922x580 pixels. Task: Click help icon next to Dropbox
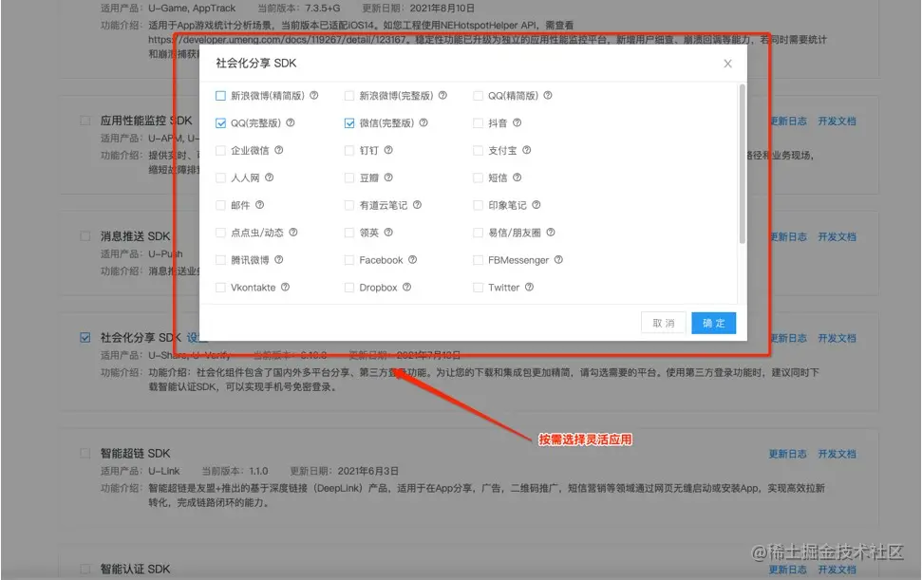(x=406, y=287)
